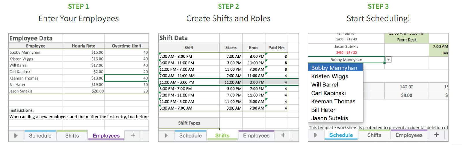Screen dimensions: 462x145
Task: Switch to Employees tab in Step 2 panel
Action: point(256,135)
